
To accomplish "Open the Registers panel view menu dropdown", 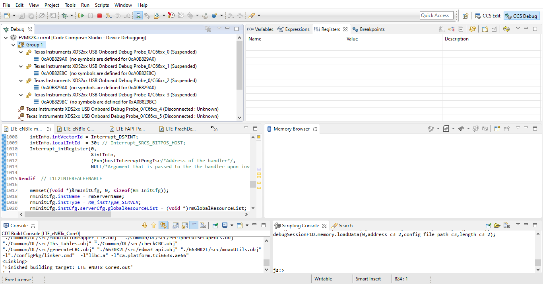I will [518, 29].
